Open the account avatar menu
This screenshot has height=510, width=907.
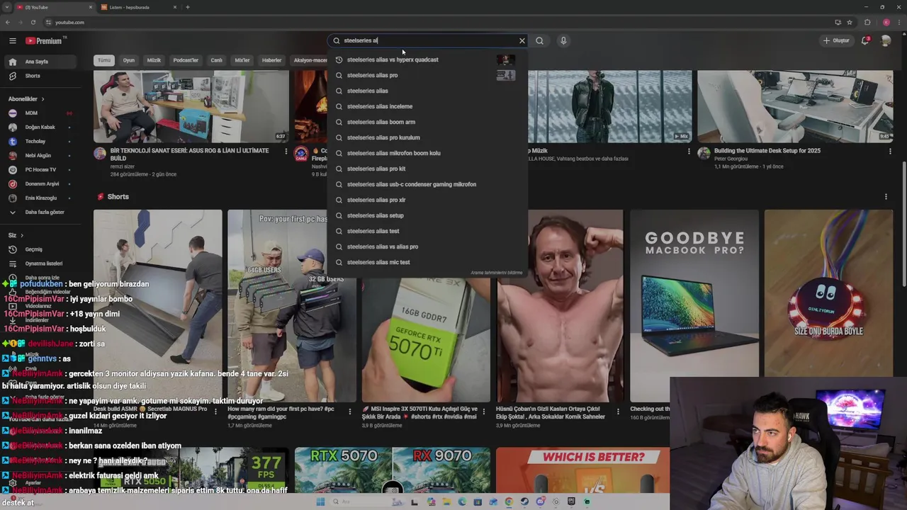click(886, 40)
